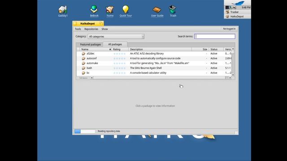This screenshot has height=161, width=287.
Task: Click the autoconf package icon
Action: pos(83,59)
